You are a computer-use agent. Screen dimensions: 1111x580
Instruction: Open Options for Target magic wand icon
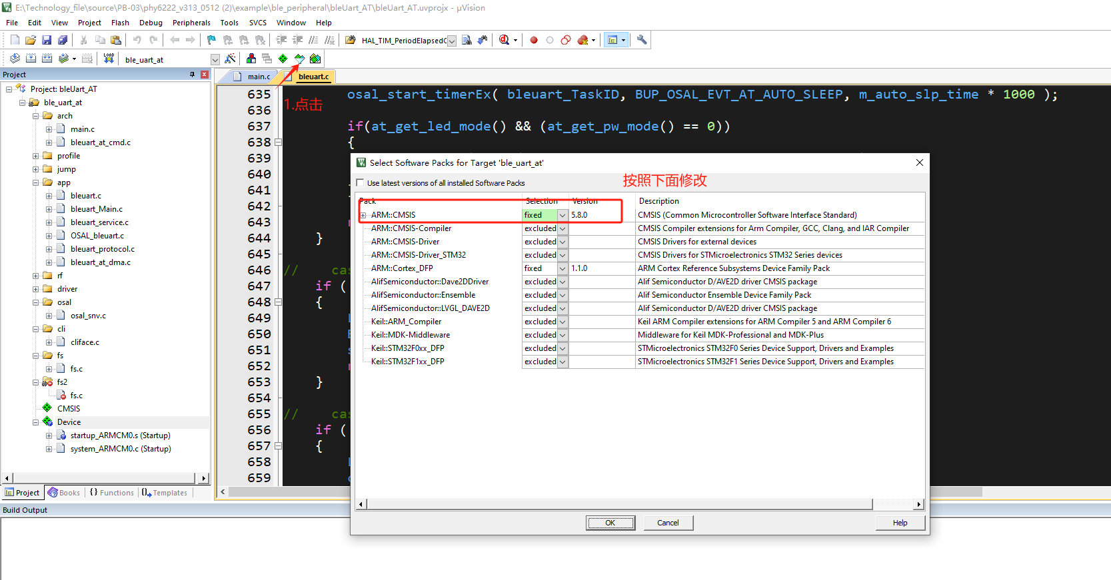pos(231,59)
